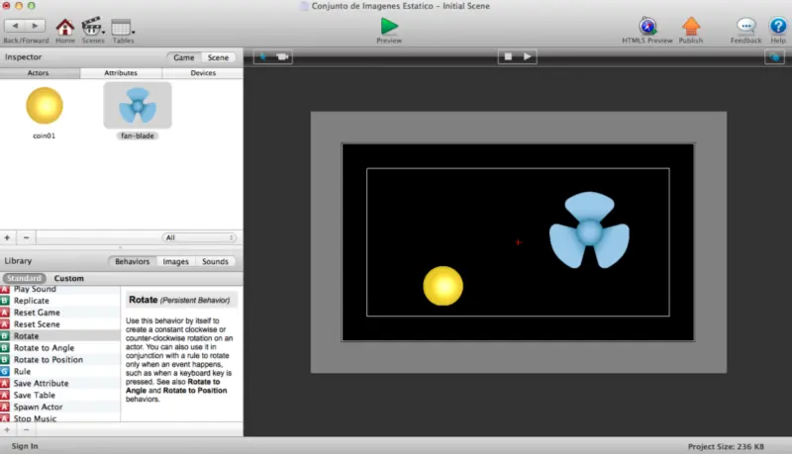The image size is (792, 454).
Task: Select the coin01 actor thumbnail
Action: click(45, 106)
